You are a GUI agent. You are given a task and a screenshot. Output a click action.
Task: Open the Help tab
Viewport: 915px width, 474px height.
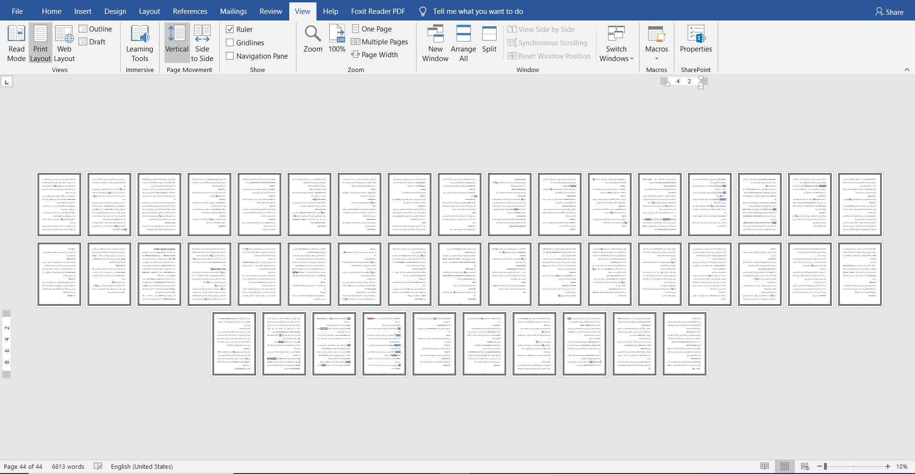click(x=330, y=11)
